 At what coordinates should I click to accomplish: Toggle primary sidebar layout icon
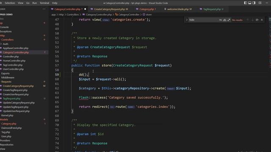click(246, 3)
